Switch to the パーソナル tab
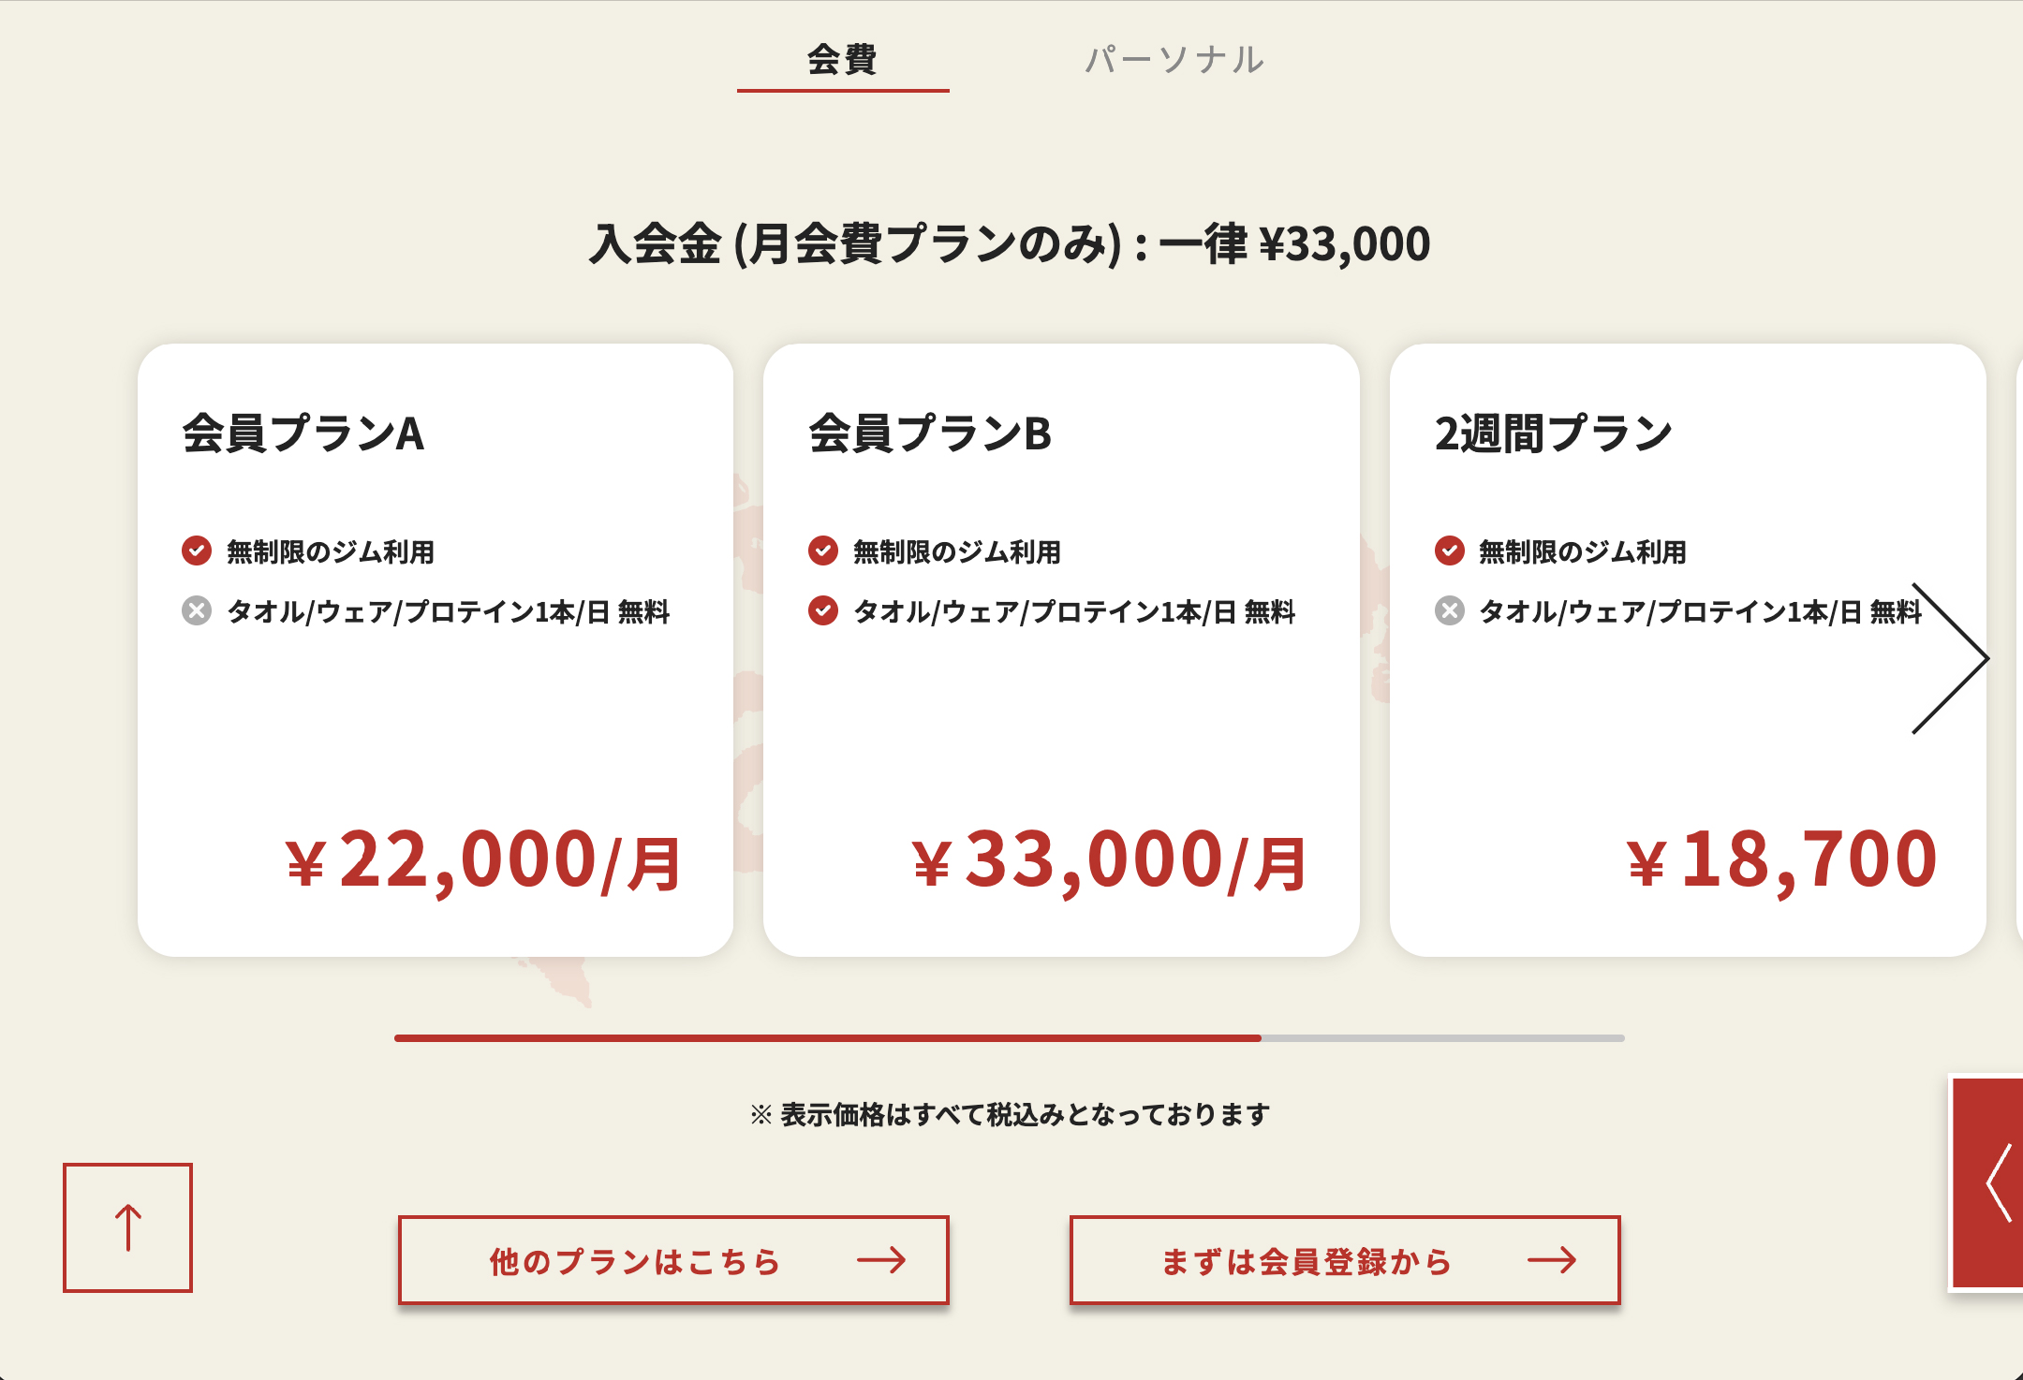 (x=1174, y=60)
